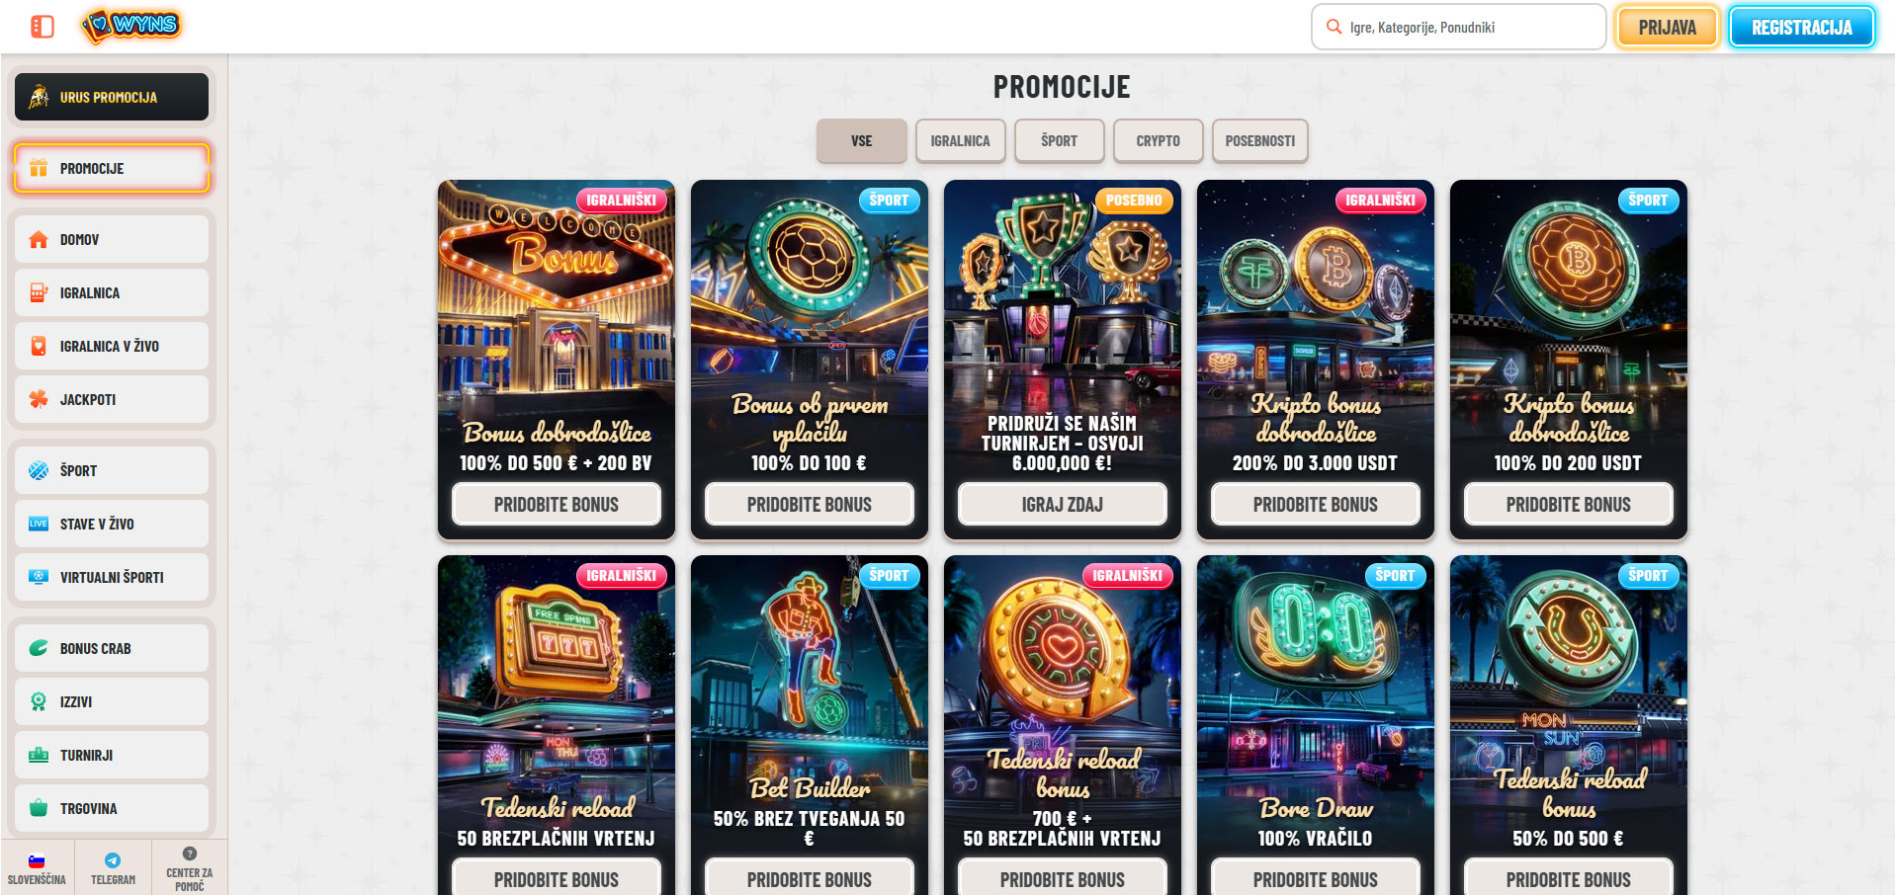Image resolution: width=1895 pixels, height=895 pixels.
Task: Click the WYNS logo
Action: (131, 26)
